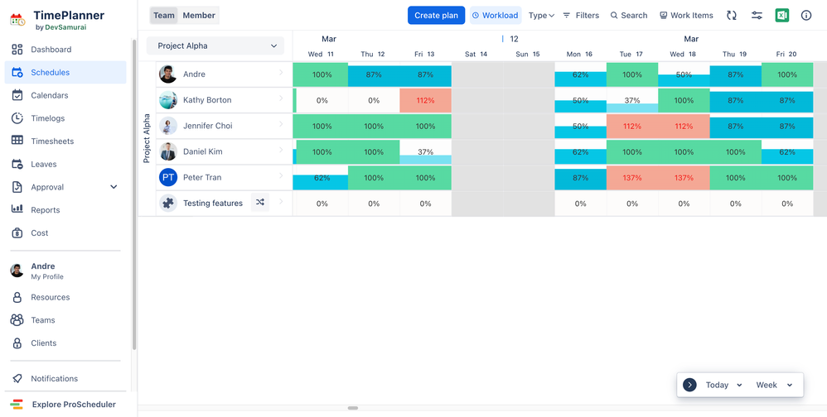
Task: Click Daniel Kim's name
Action: click(x=202, y=151)
